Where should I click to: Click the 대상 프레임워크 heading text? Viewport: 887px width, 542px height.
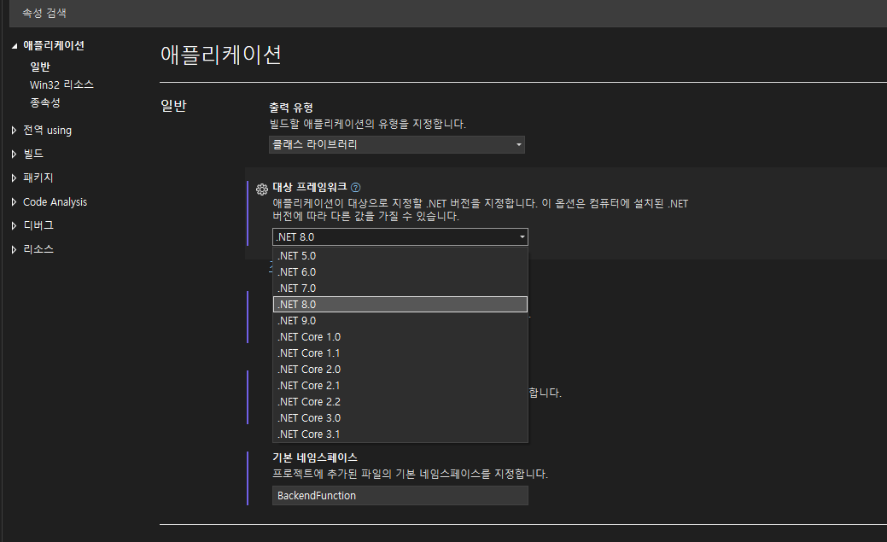[x=309, y=187]
